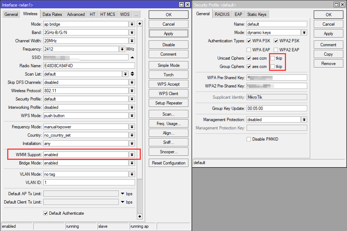
Task: Close the Interface wlan1 window
Action: [187, 4]
